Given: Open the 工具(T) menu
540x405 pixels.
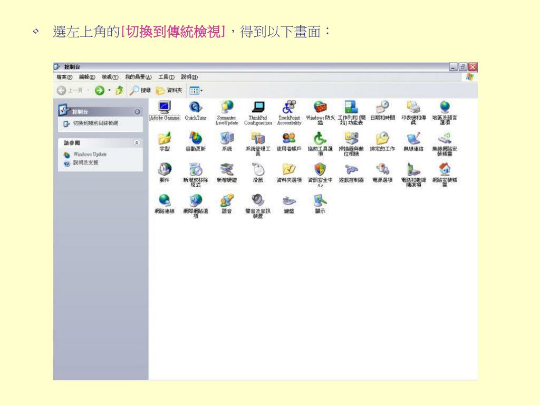Looking at the screenshot, I should tap(166, 77).
